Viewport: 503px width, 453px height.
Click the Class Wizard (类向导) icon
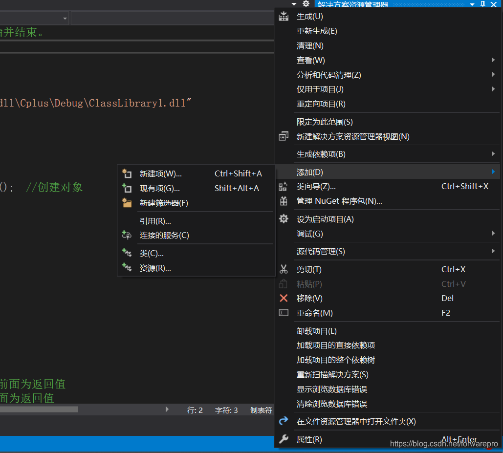point(283,187)
